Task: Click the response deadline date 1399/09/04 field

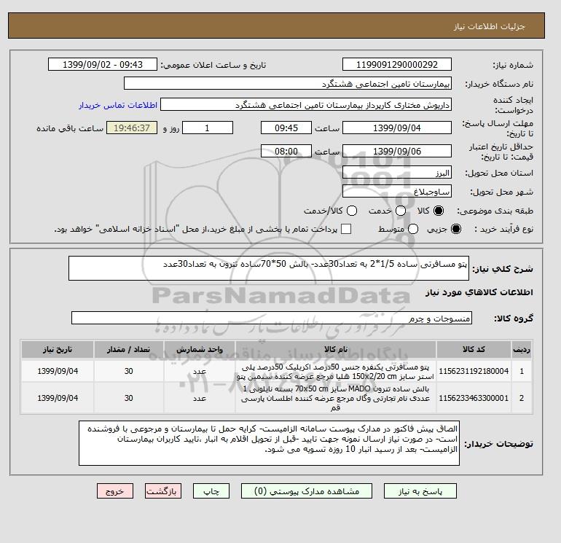Action: [x=397, y=128]
